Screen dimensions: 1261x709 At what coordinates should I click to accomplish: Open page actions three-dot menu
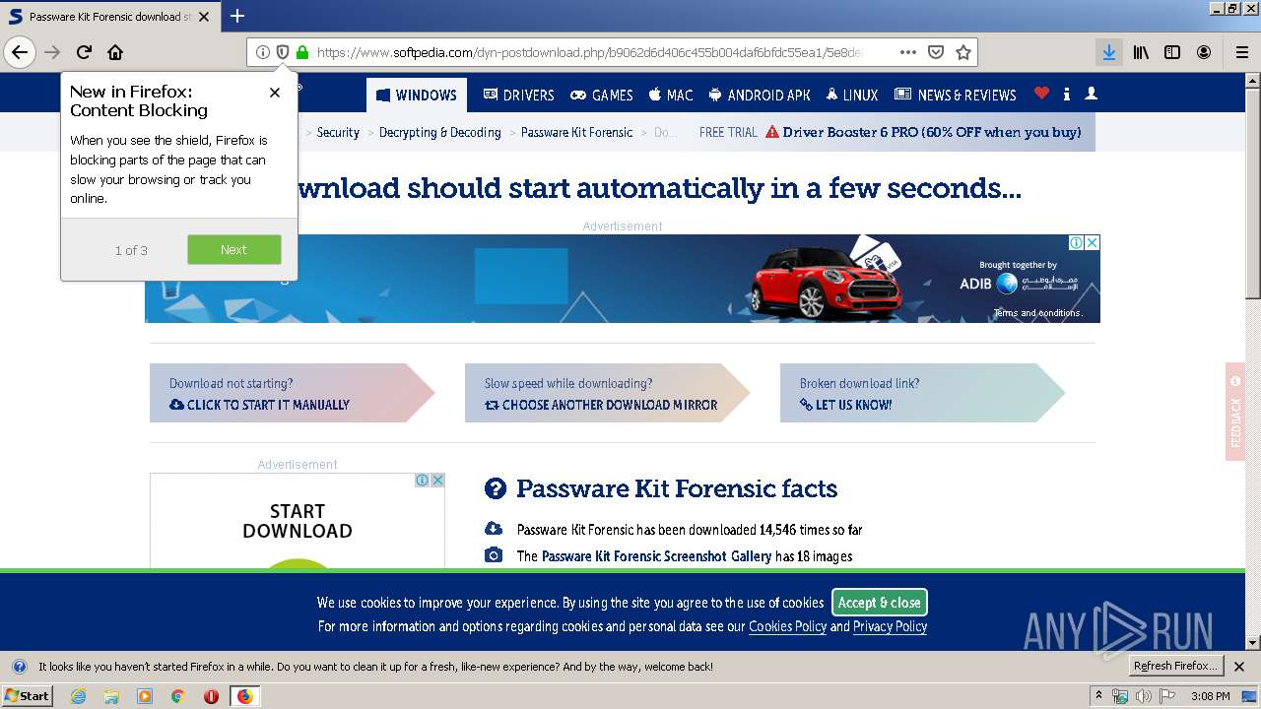tap(908, 52)
